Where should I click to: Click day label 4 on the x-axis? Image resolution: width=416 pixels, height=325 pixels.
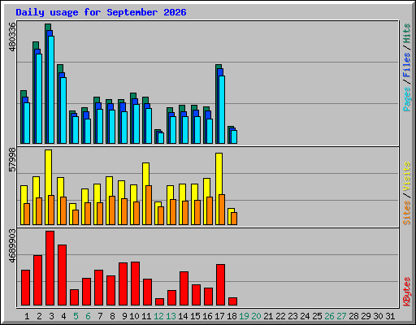63,316
